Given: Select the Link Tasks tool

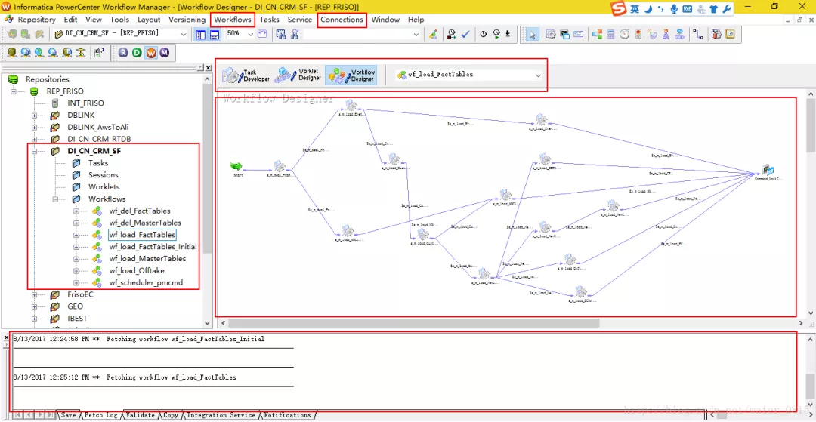Looking at the screenshot, I should pyautogui.click(x=698, y=34).
